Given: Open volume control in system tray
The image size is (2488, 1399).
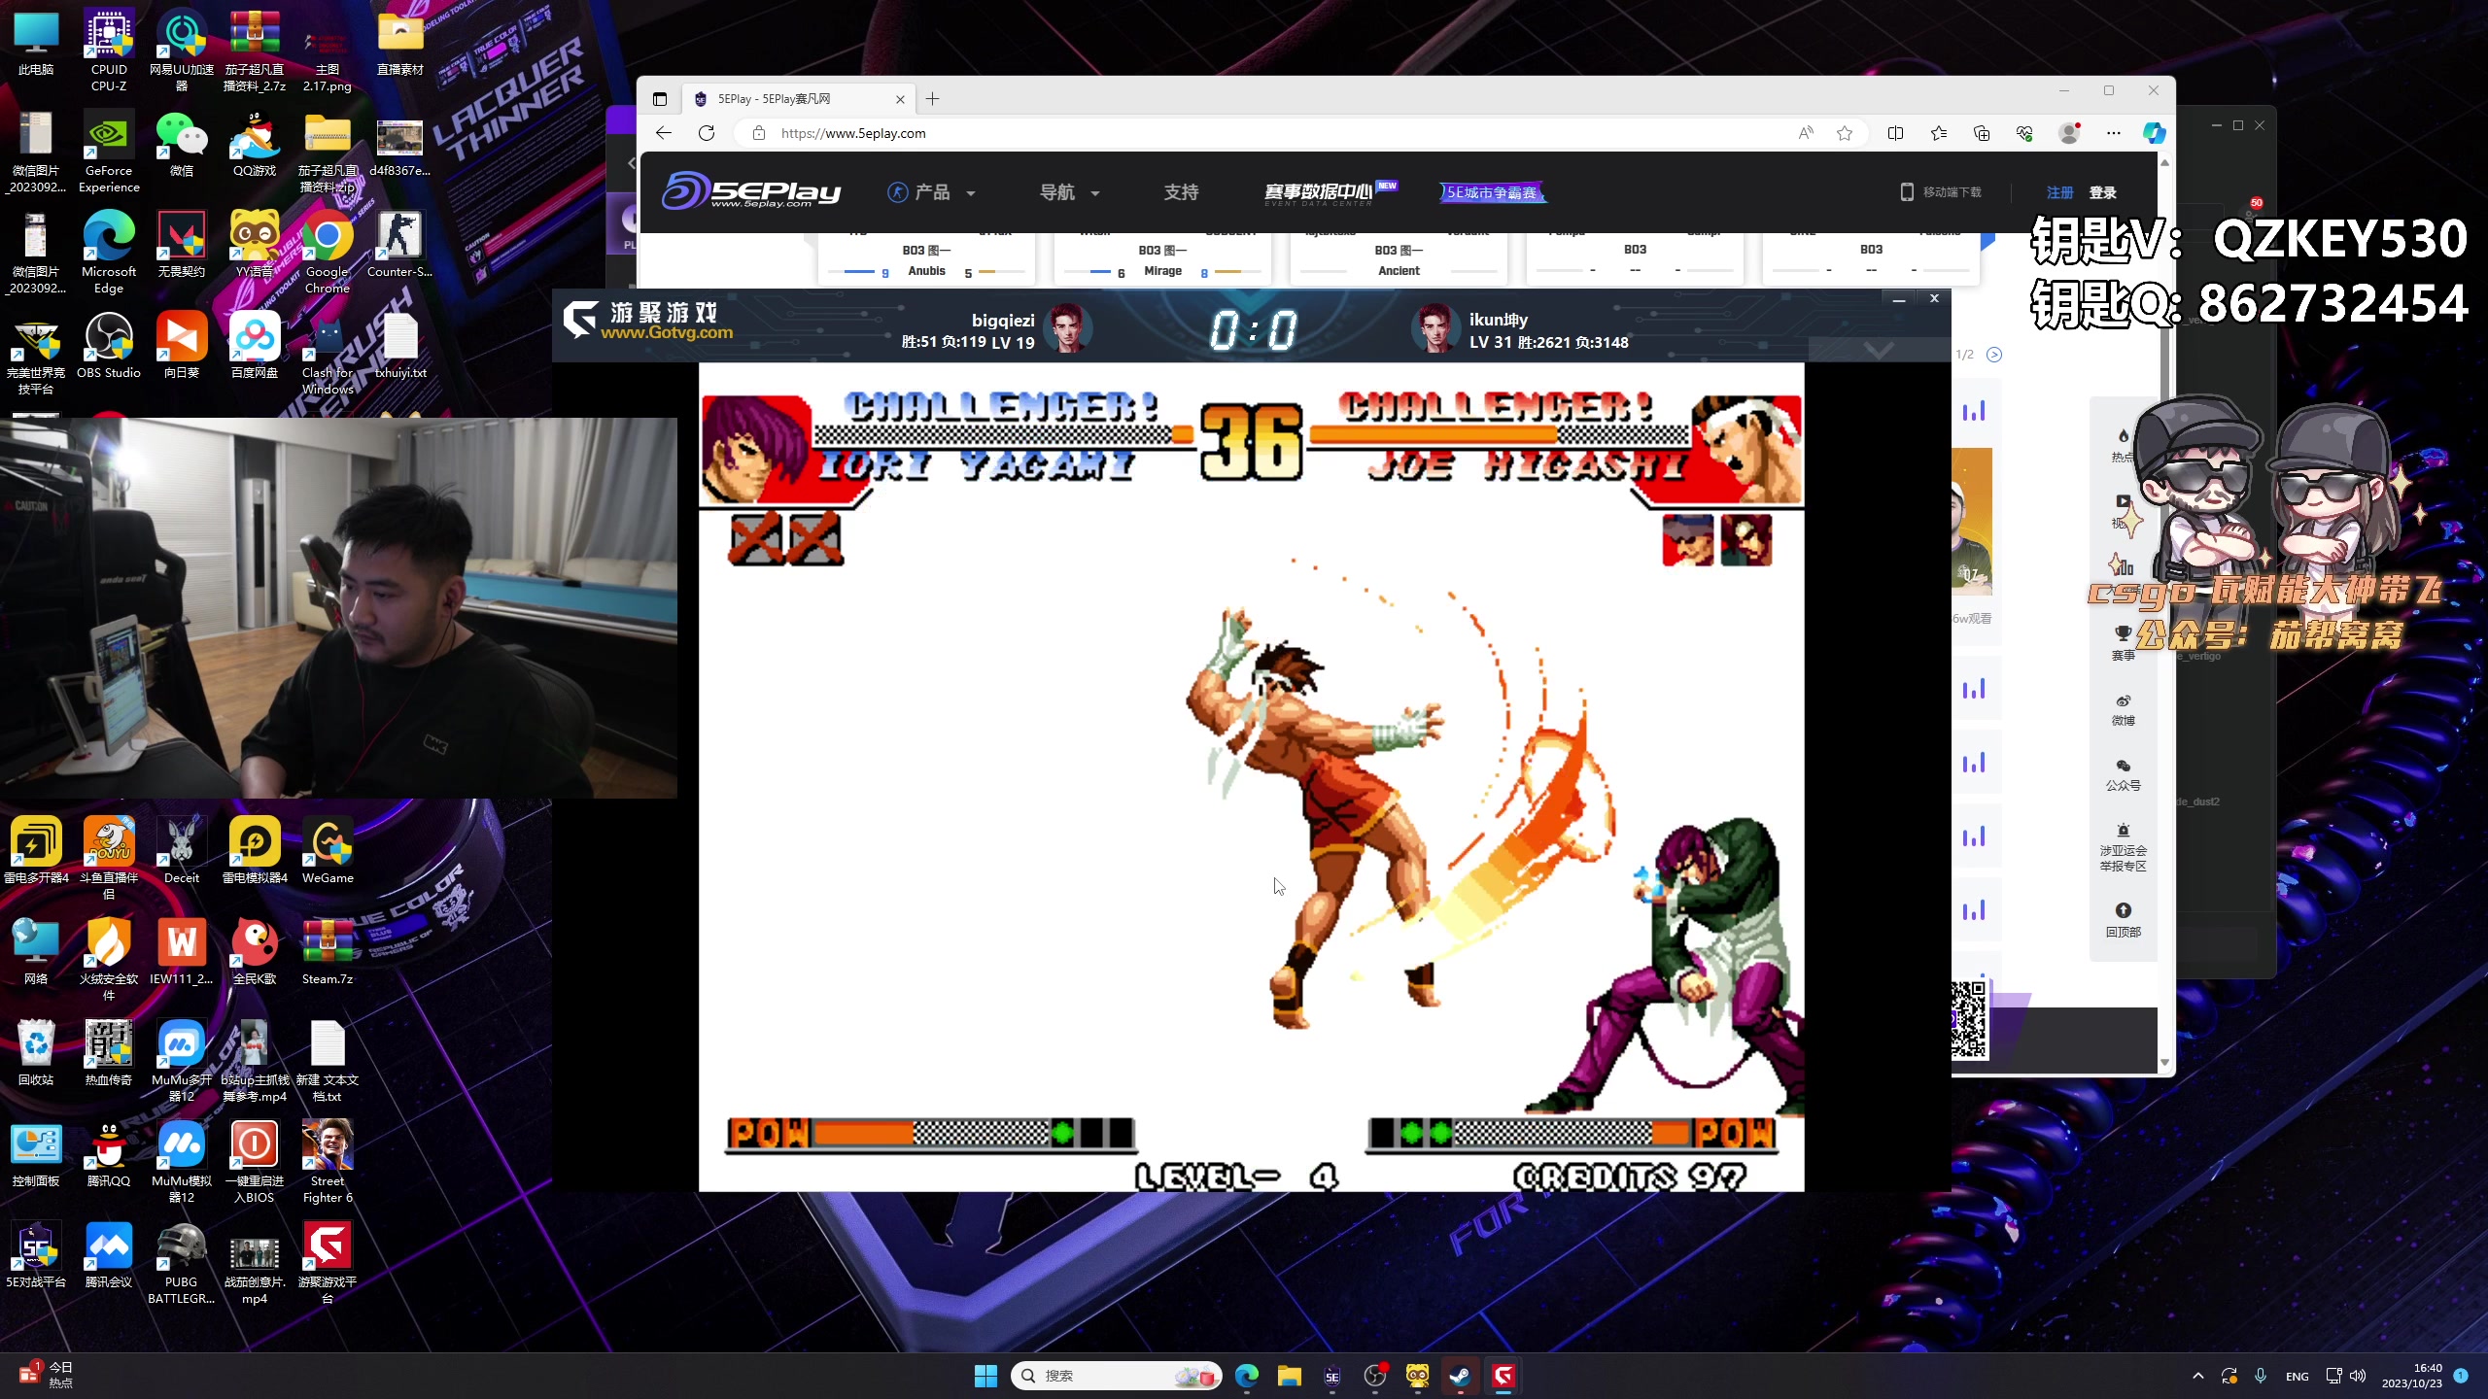Looking at the screenshot, I should click(2358, 1376).
